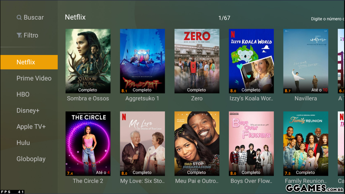Choose Izzy's Koala World poster
This screenshot has width=345, height=194.
point(251,61)
